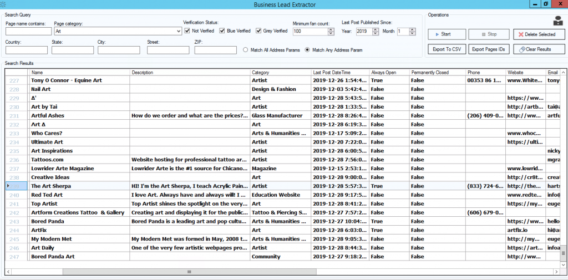Click the app logo icon in title bar

coord(2,4)
